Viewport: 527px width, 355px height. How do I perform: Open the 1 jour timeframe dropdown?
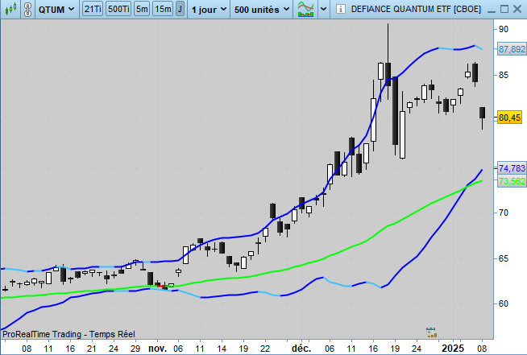tap(209, 10)
